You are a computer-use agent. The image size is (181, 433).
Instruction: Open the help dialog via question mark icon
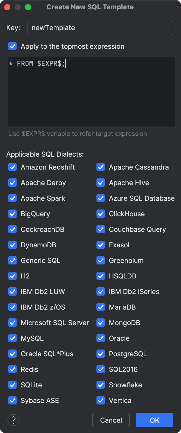(13, 420)
